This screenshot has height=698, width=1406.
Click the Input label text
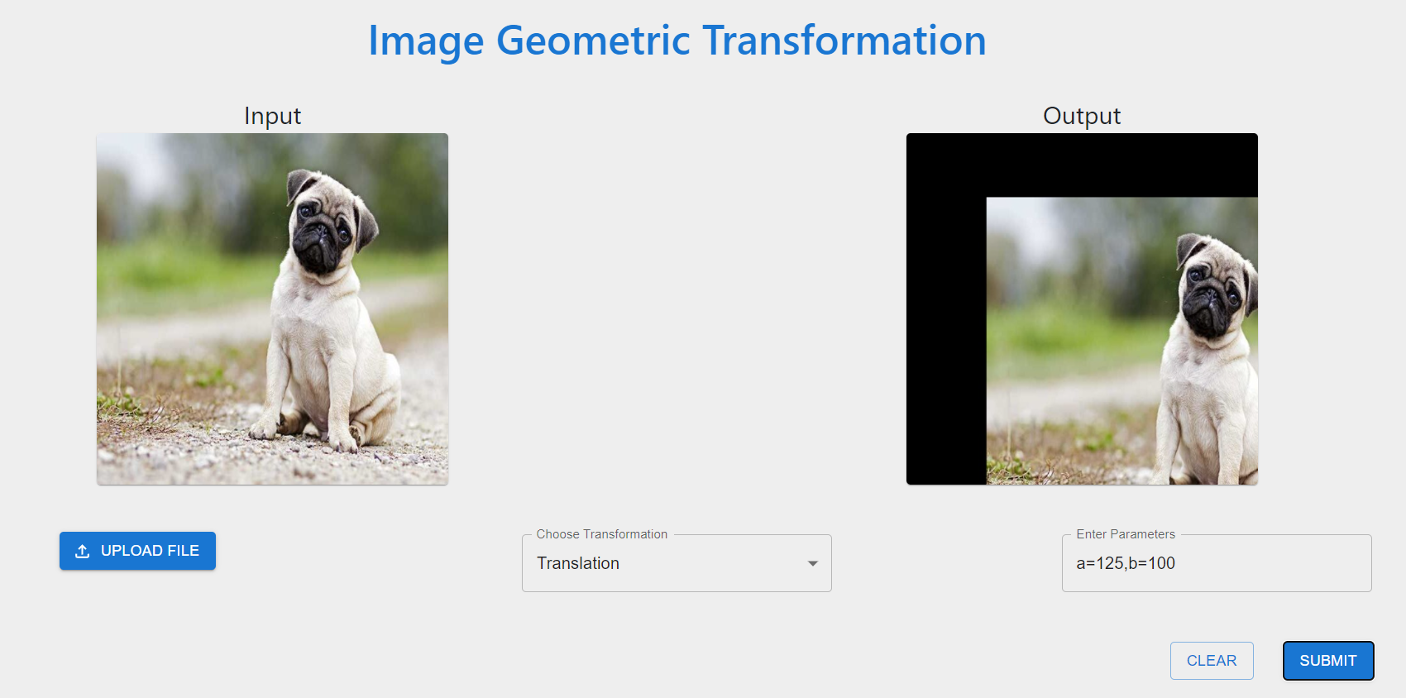(x=272, y=116)
